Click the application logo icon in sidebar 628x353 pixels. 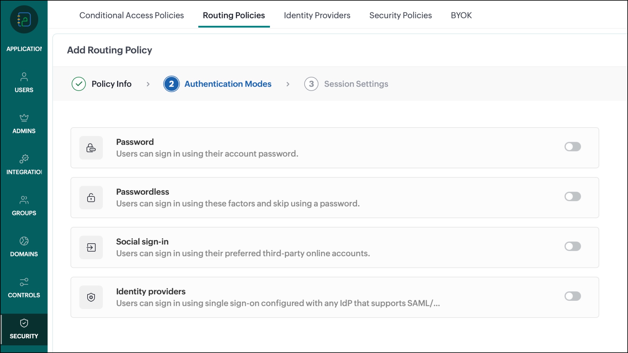pyautogui.click(x=24, y=20)
